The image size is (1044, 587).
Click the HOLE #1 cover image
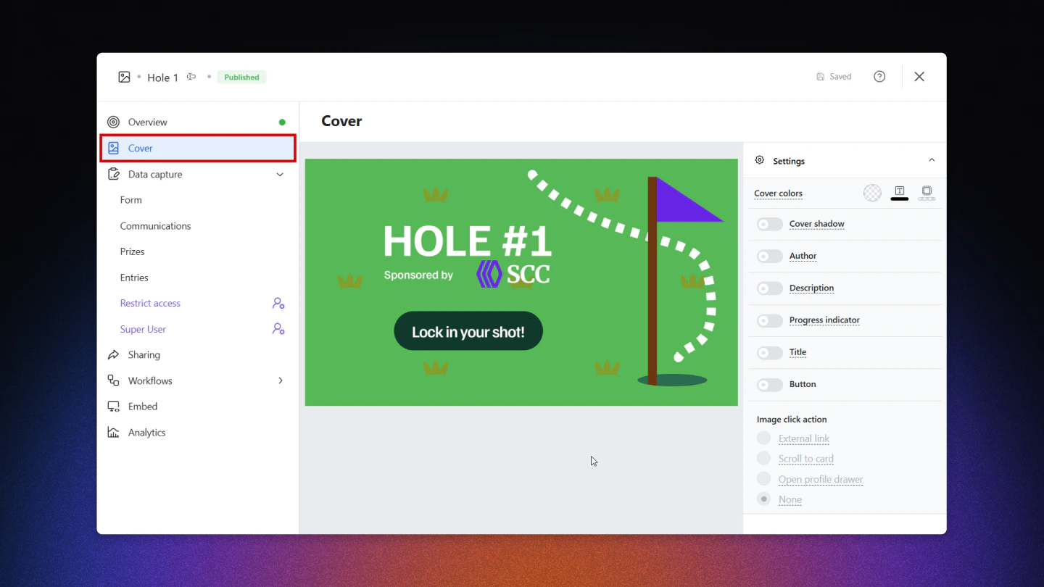tap(521, 283)
